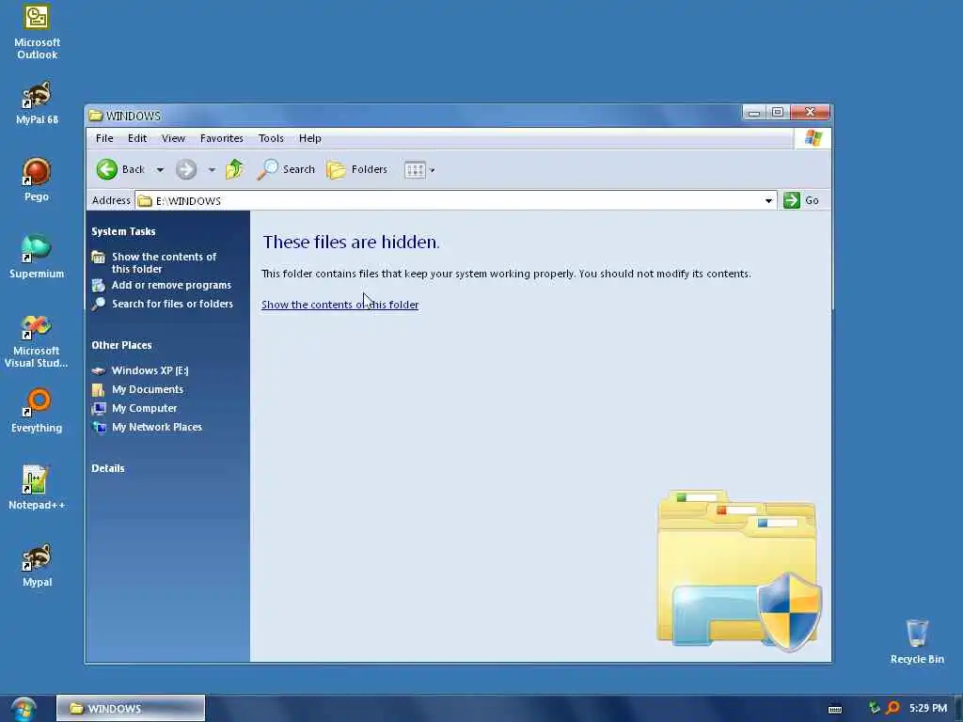
Task: Go to Windows XP (E:) drive
Action: click(x=150, y=370)
